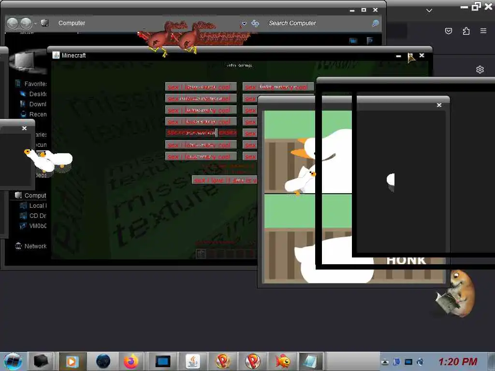Click the Java icon in Minecraft title bar
Screen dimensions: 495x371
click(56, 55)
